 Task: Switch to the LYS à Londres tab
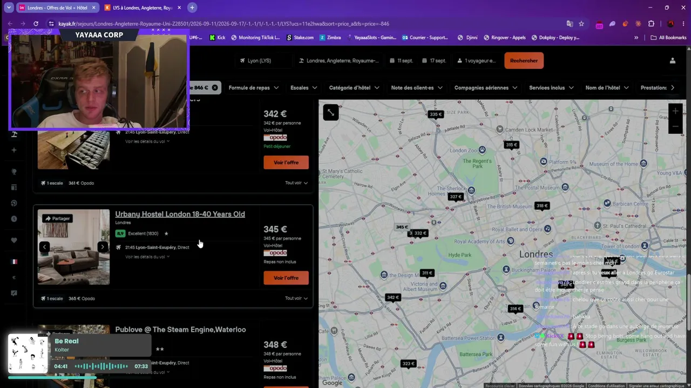pyautogui.click(x=143, y=8)
